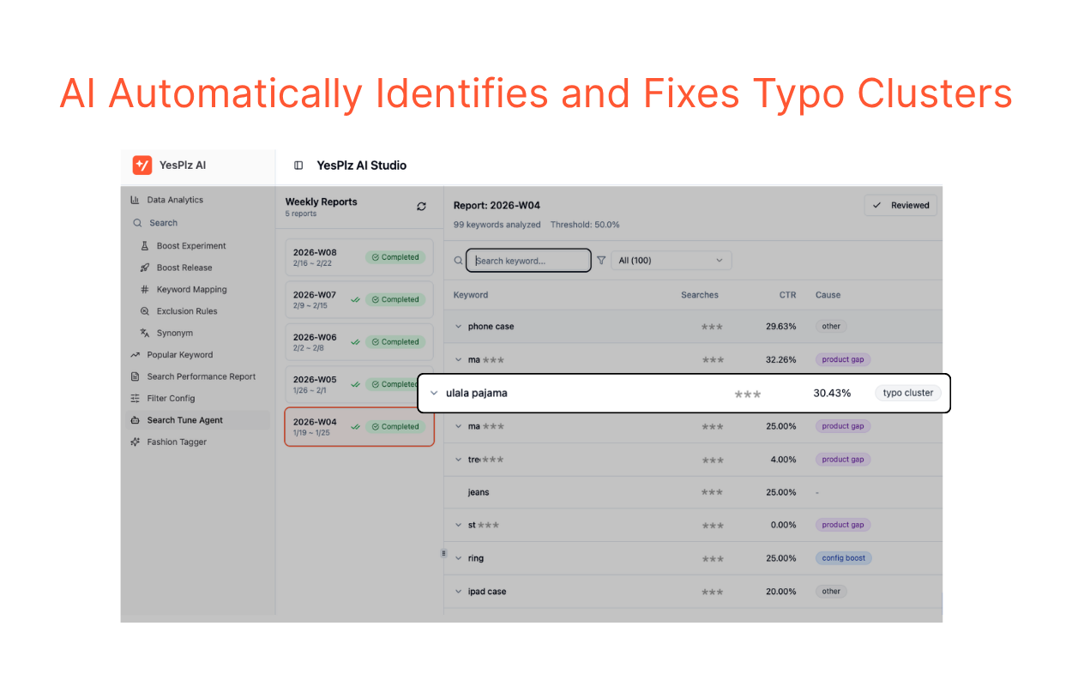Focus the Search keyword input field
Screen dimensions: 1072x692
click(x=529, y=261)
